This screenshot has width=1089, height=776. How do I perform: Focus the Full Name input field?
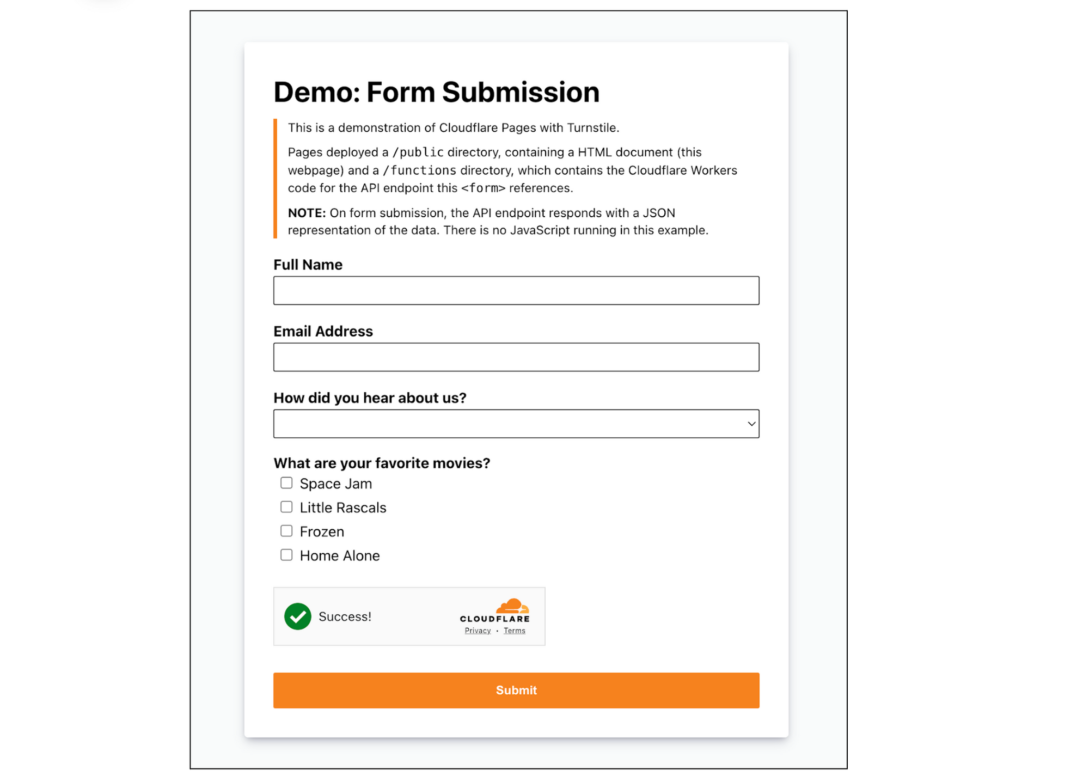(x=516, y=290)
